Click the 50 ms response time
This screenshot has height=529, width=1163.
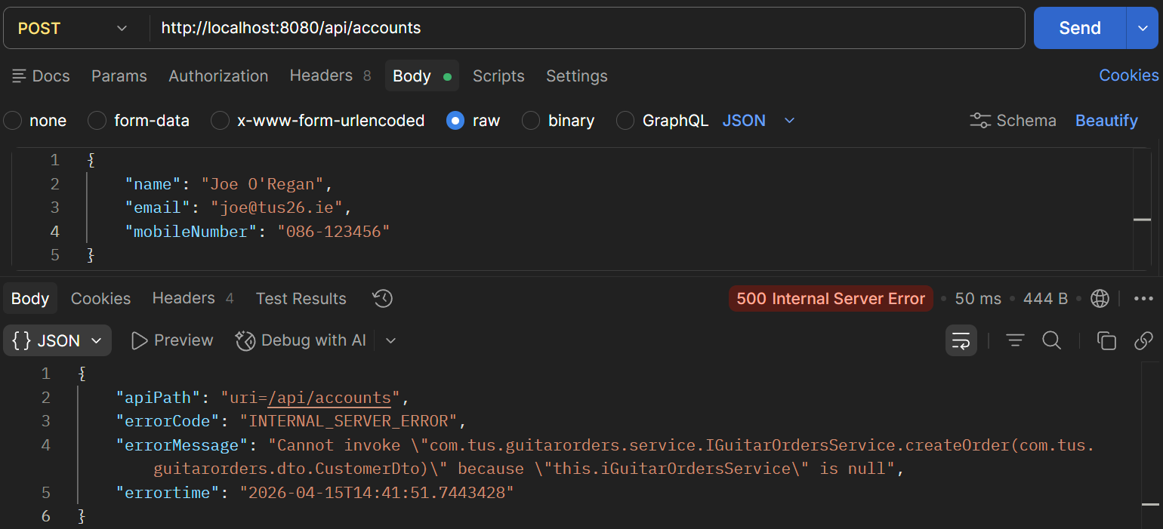pyautogui.click(x=978, y=299)
